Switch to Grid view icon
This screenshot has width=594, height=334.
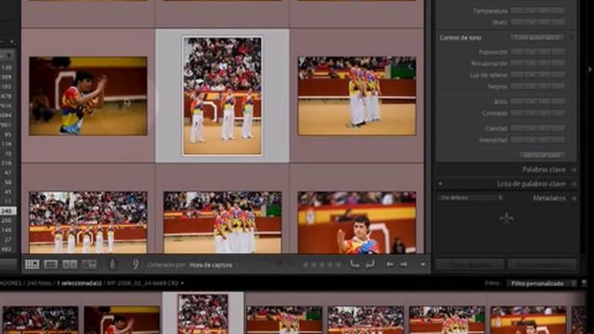pyautogui.click(x=32, y=264)
